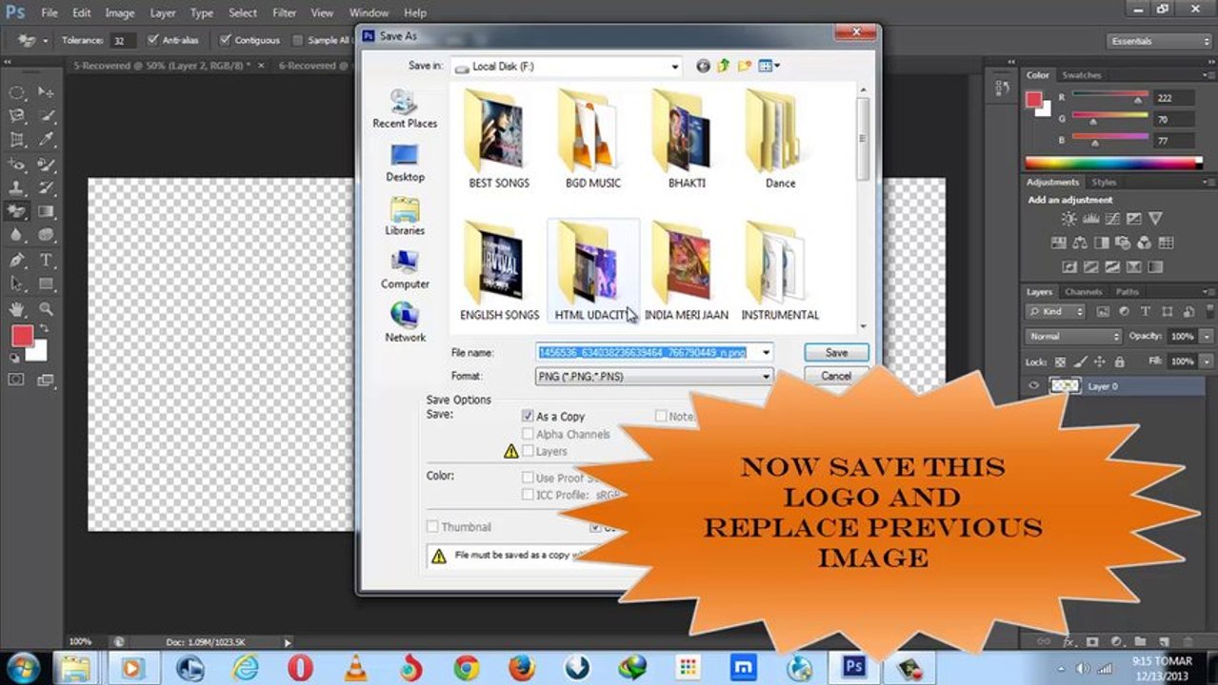Click the foreground color swatch in toolbox
The image size is (1218, 685).
[22, 336]
